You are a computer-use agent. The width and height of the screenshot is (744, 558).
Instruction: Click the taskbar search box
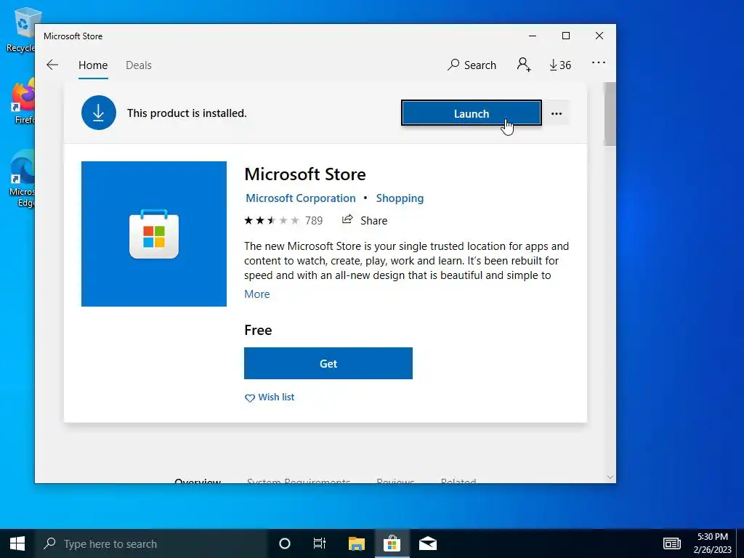click(x=151, y=543)
